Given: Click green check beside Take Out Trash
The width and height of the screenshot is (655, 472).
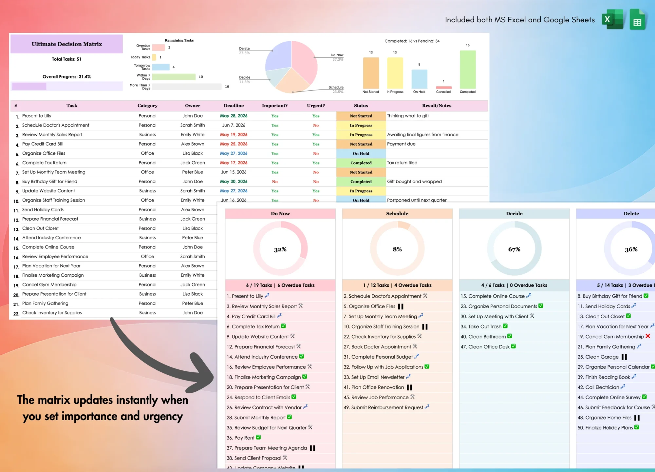Looking at the screenshot, I should (x=505, y=326).
